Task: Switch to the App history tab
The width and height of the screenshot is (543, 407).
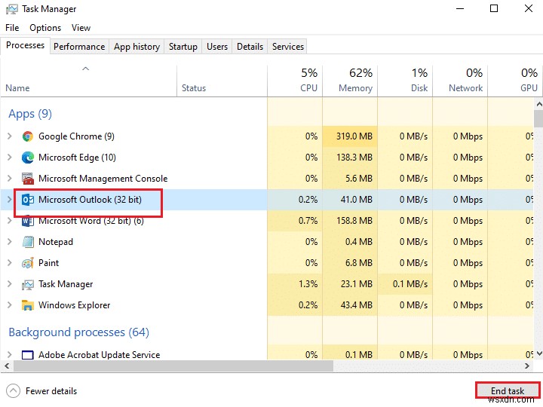Action: coord(137,47)
